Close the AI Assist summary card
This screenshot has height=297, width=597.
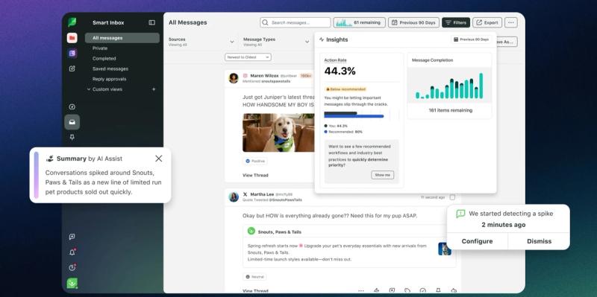pos(159,159)
